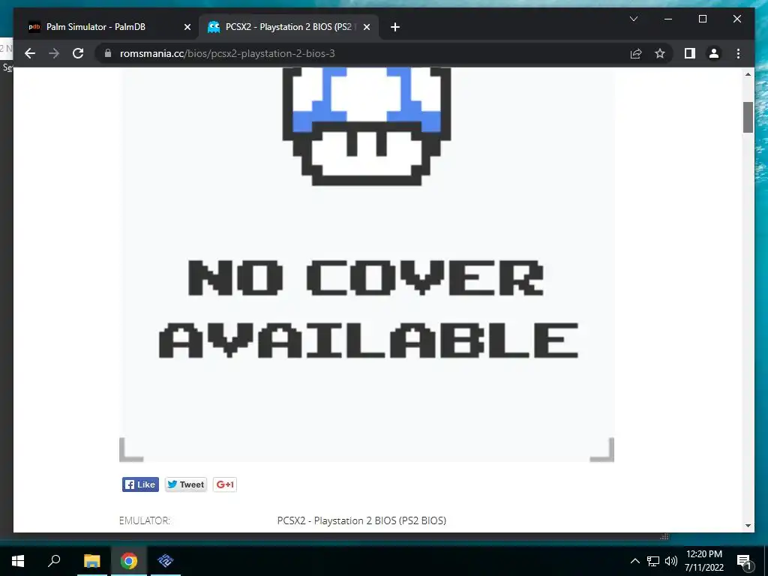
Task: Click the address bar URL
Action: pos(227,53)
